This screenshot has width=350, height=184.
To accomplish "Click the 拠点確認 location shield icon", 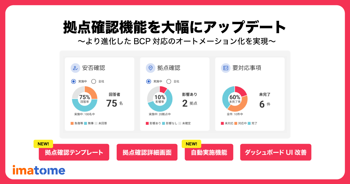I will [x=150, y=68].
